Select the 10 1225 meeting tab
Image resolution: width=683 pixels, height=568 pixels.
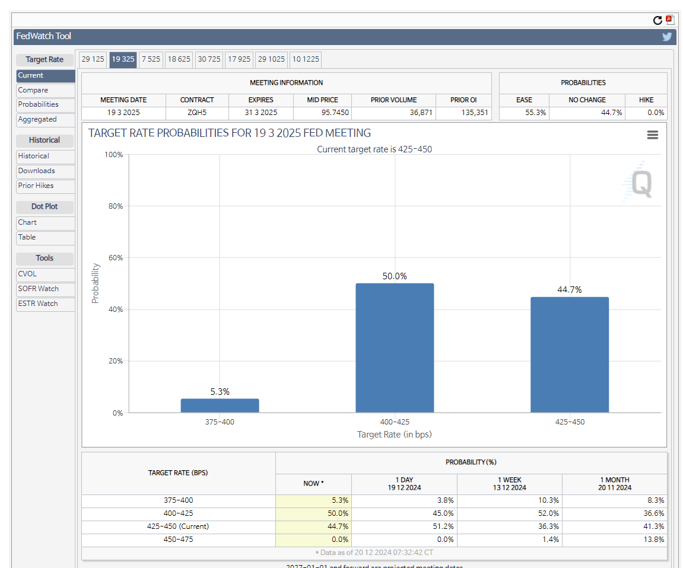(306, 59)
